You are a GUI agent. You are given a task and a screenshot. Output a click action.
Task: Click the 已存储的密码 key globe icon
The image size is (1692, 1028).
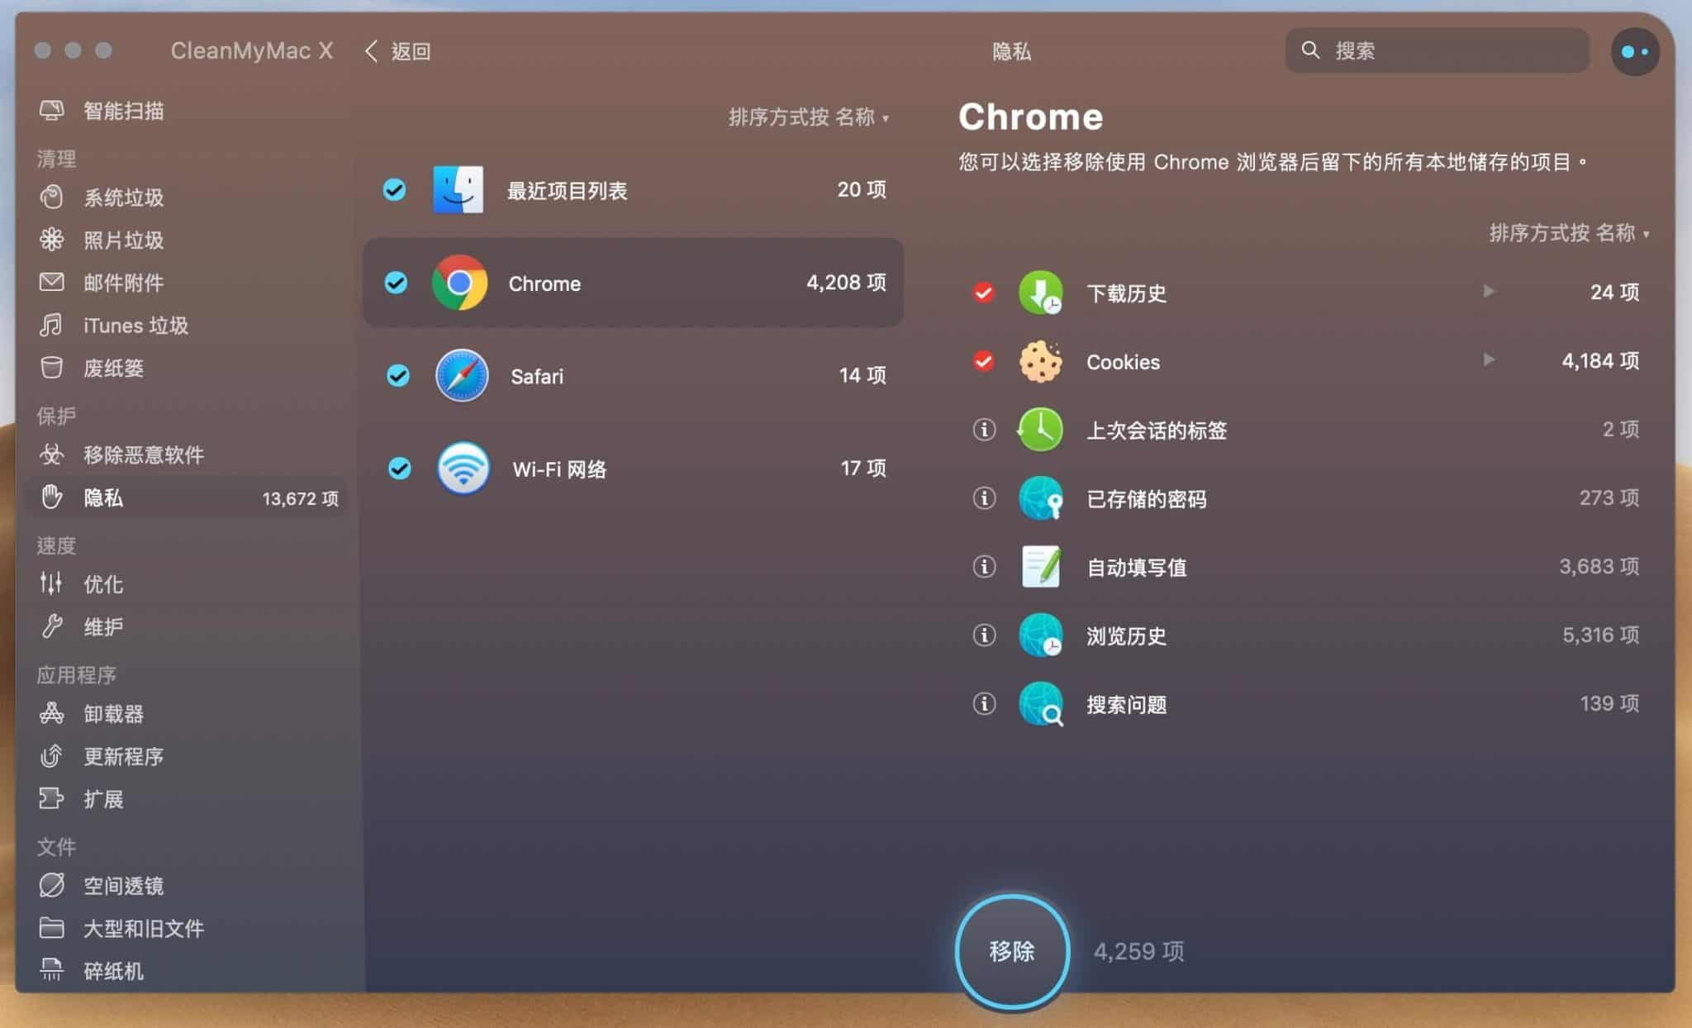(x=1041, y=497)
